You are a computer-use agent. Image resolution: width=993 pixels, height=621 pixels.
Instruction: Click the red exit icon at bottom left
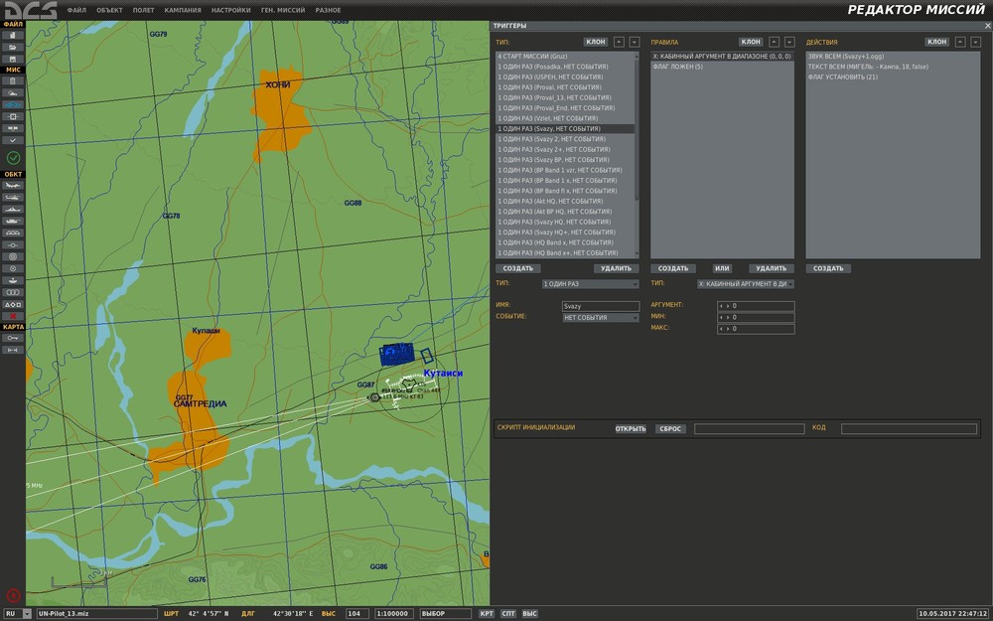pyautogui.click(x=13, y=596)
